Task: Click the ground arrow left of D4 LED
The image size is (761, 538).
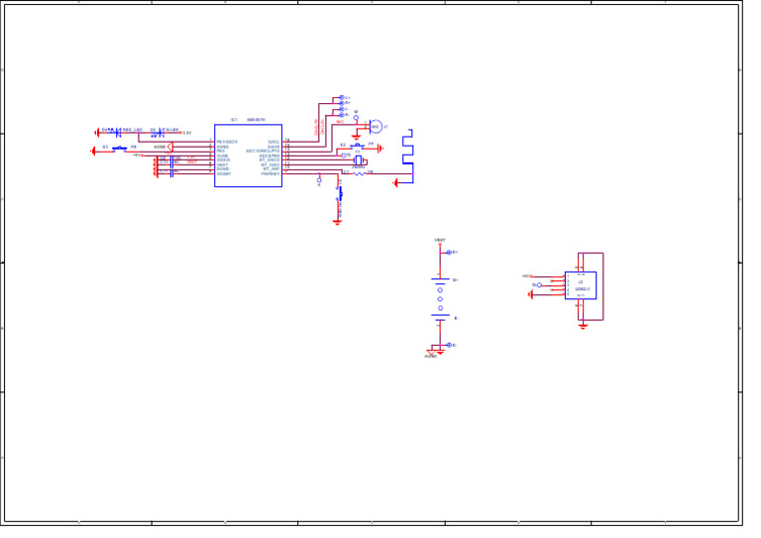Action: click(96, 132)
